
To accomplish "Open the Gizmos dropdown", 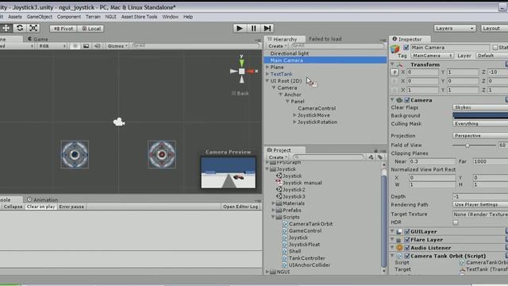I will [117, 46].
